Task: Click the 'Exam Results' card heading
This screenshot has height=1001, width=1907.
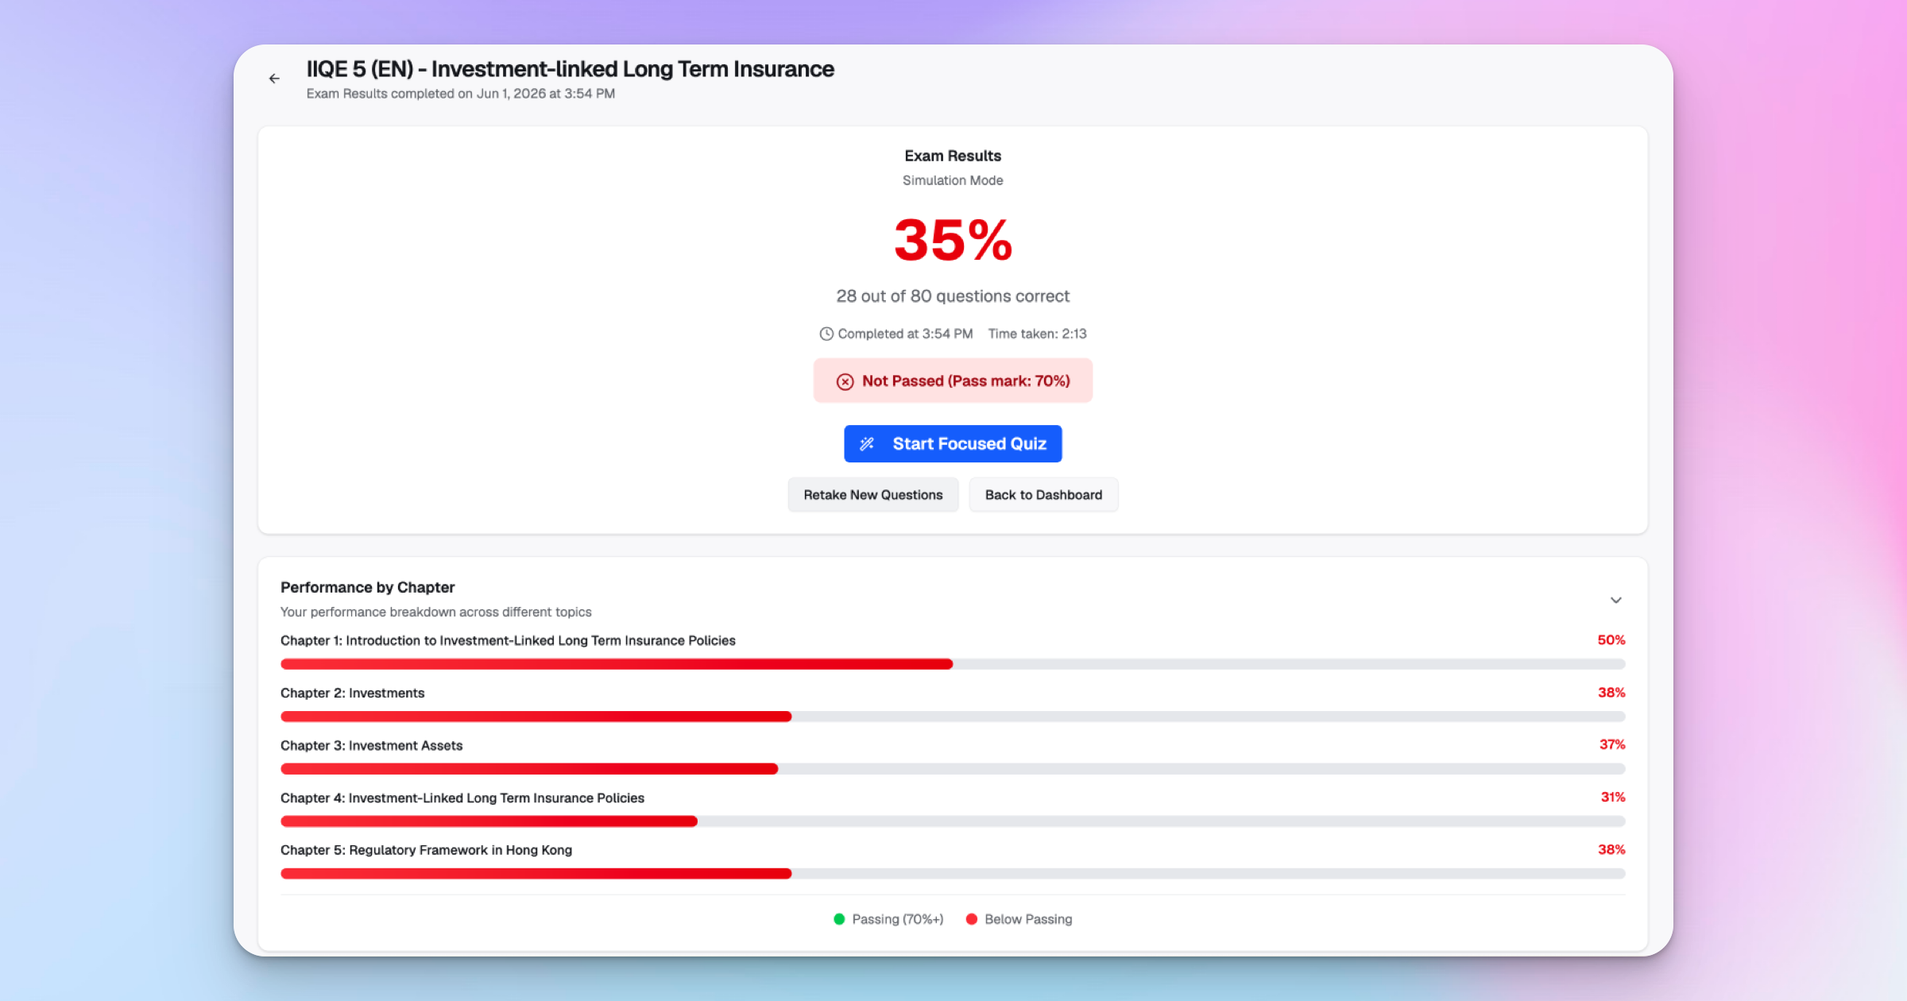Action: click(x=953, y=156)
